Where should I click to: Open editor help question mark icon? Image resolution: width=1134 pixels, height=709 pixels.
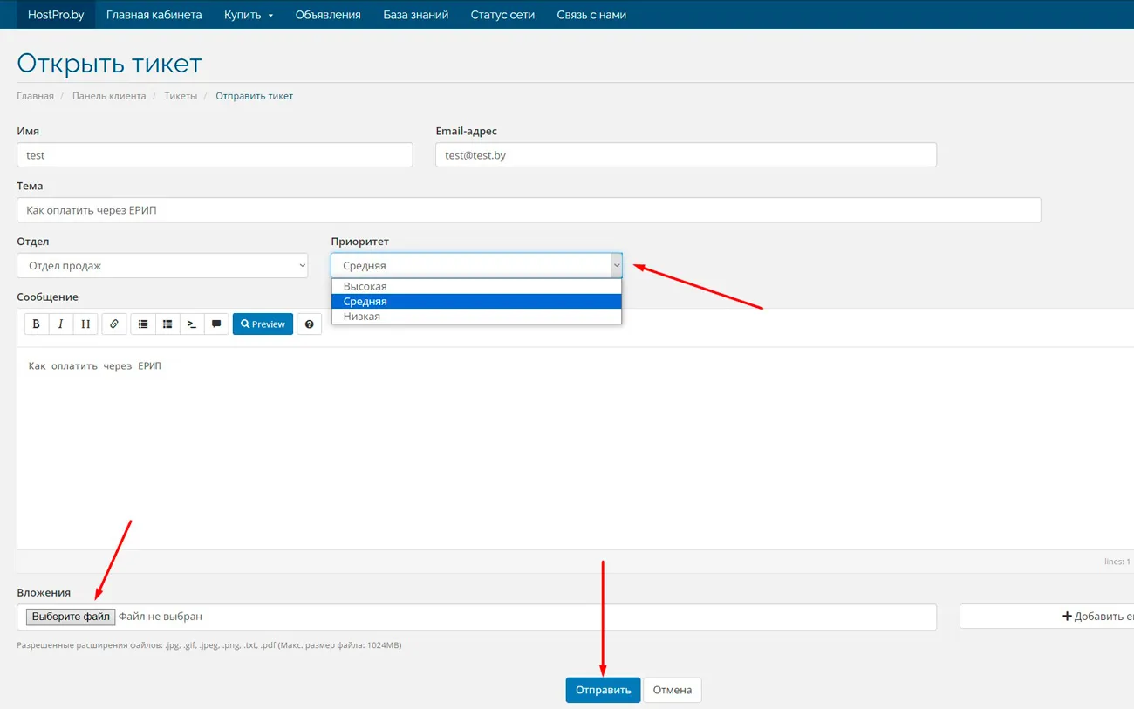click(309, 324)
